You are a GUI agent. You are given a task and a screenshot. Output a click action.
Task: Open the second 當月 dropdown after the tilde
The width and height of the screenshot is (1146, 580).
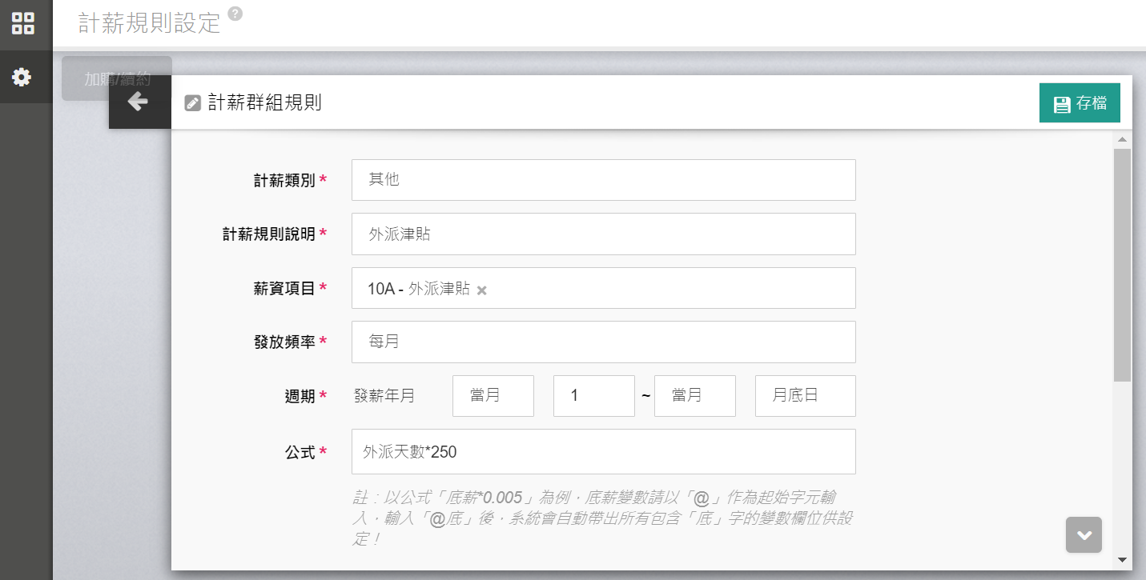[694, 396]
